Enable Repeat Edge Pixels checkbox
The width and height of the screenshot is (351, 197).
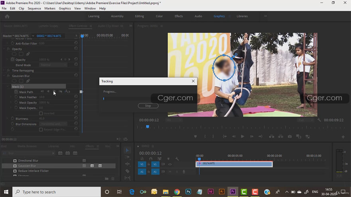click(41, 130)
